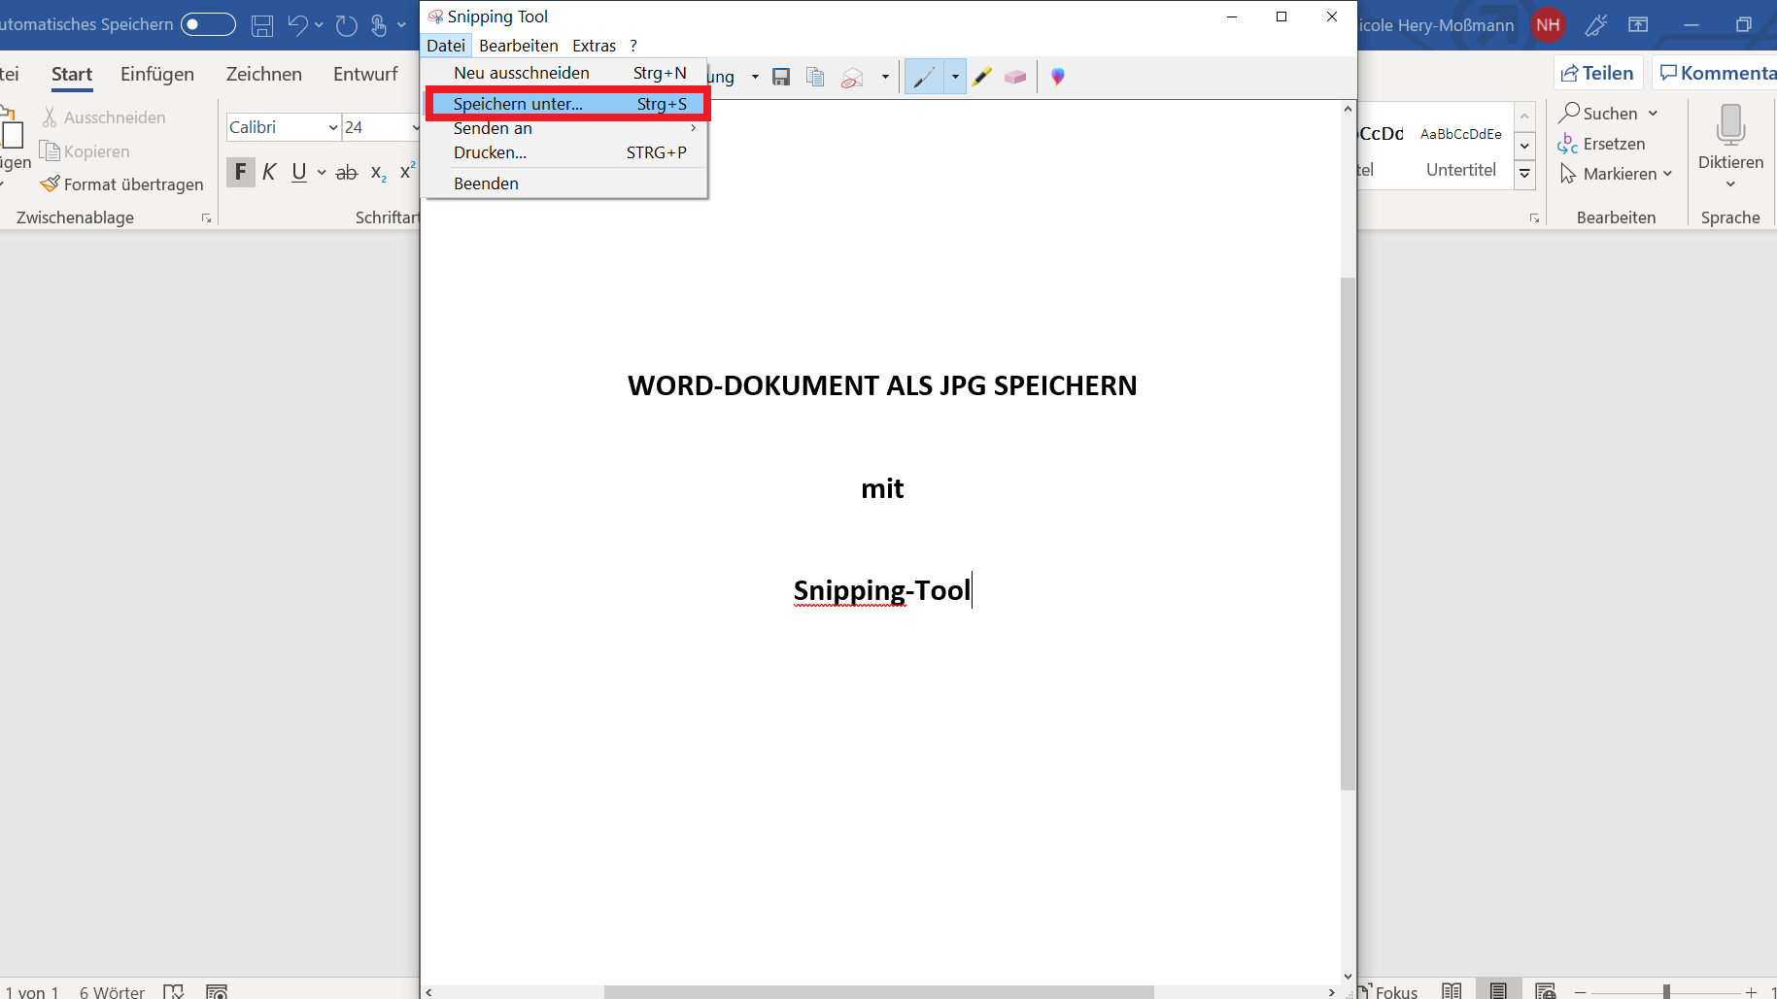Toggle underline U button in Word
The image size is (1777, 999).
point(299,172)
